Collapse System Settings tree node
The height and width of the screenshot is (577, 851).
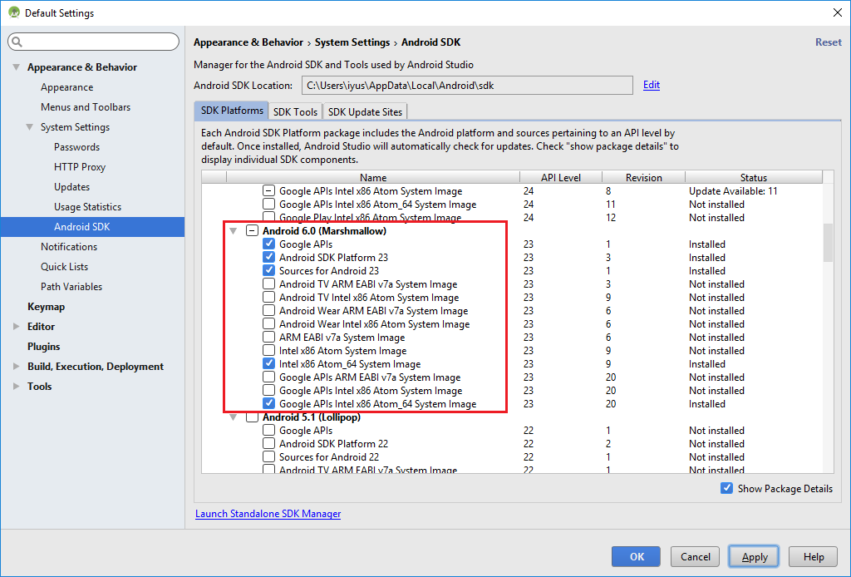tap(29, 127)
